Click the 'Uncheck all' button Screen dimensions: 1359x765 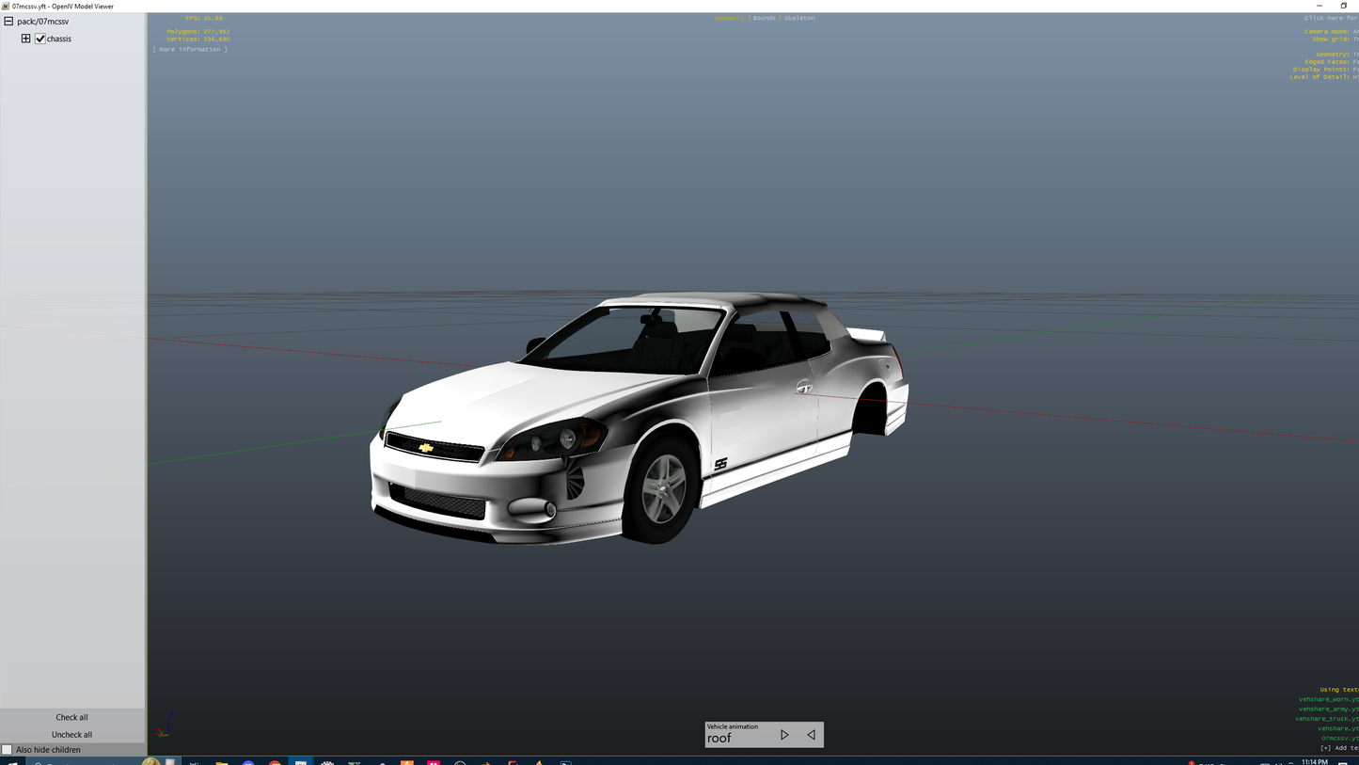point(71,734)
